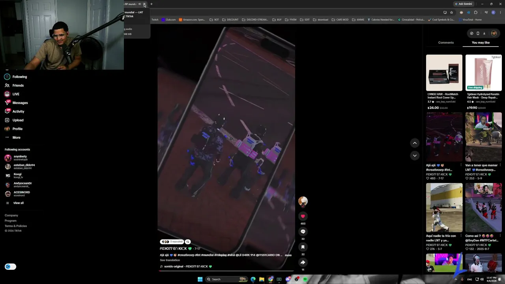Open options for 'Aquí nadie ta frío' card
Viewport: 505px width, 284px height.
(x=461, y=236)
